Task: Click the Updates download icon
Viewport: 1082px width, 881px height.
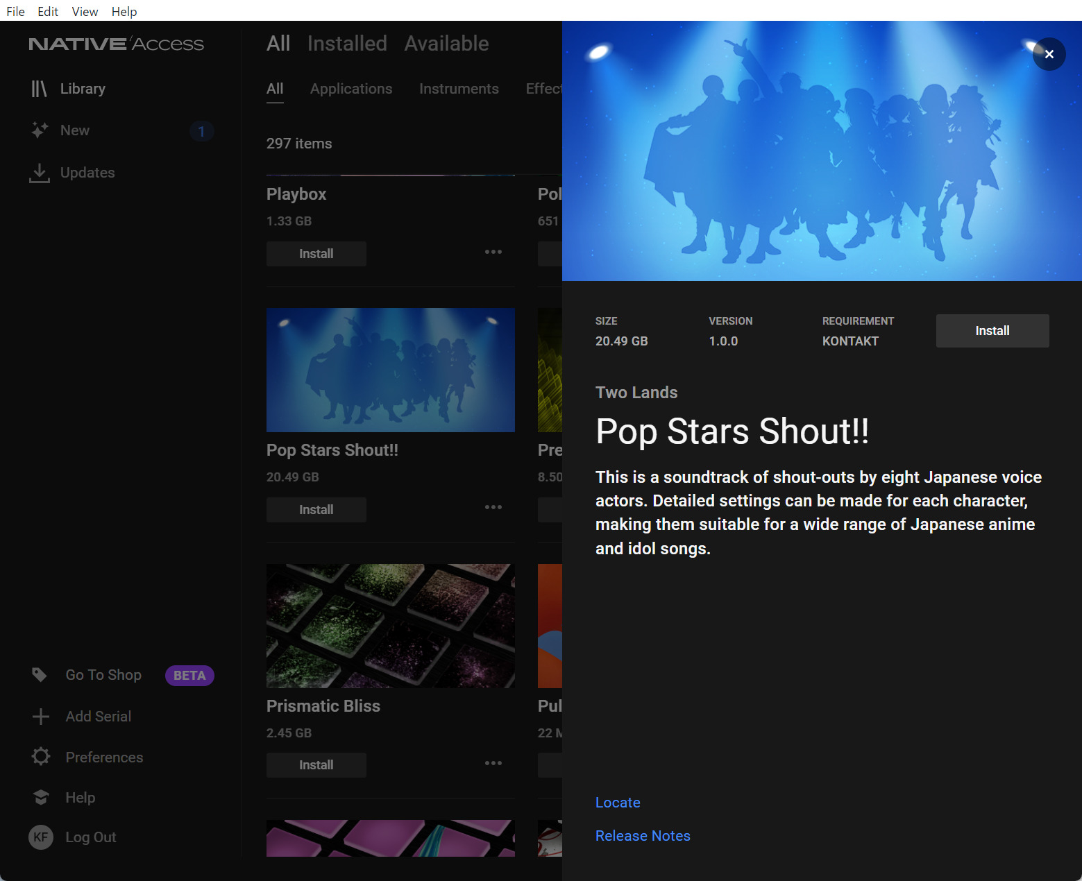Action: tap(40, 173)
